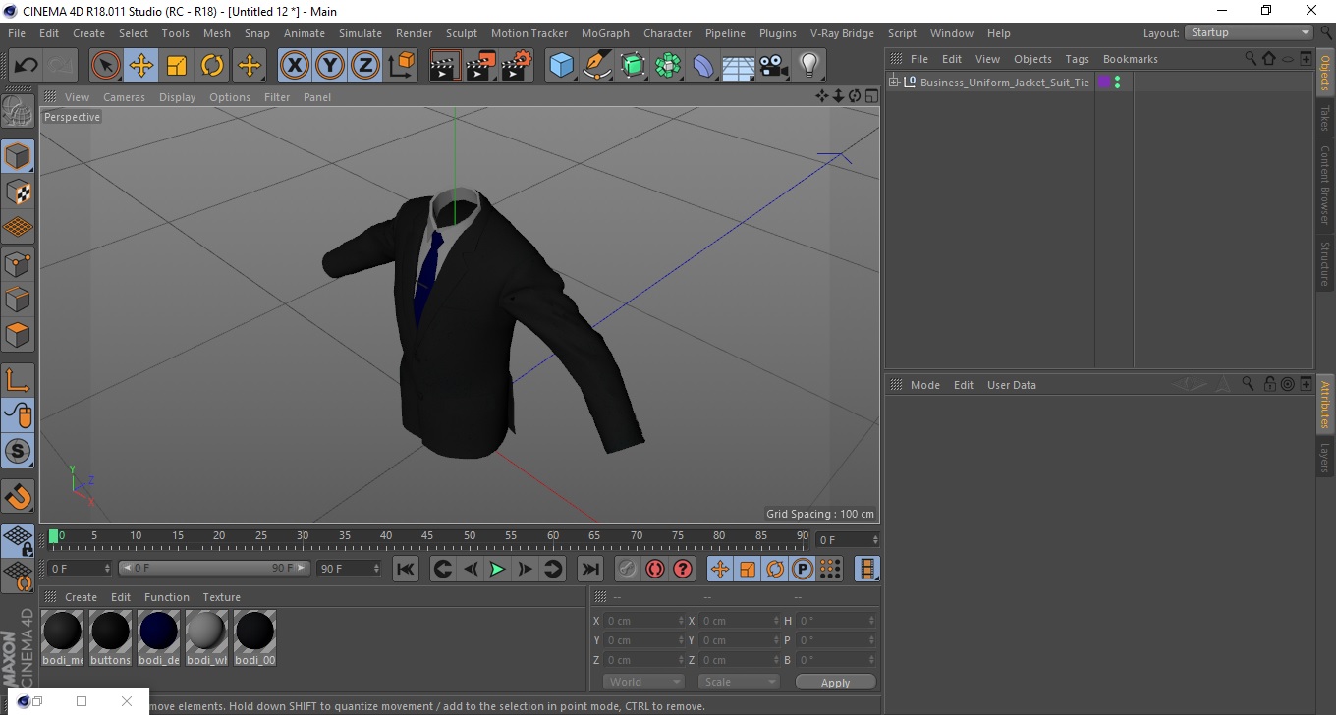This screenshot has height=715, width=1336.
Task: Click the Apply button
Action: pos(835,682)
